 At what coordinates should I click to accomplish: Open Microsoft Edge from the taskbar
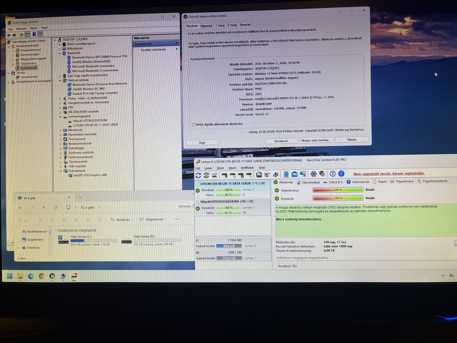click(31, 276)
